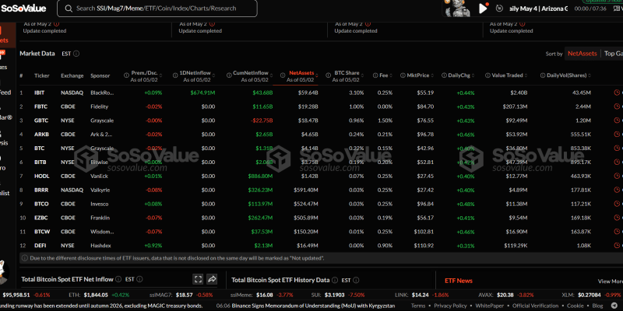Sort by CumNetInflow column arrows
Image resolution: width=623 pixels, height=311 pixels.
tap(271, 74)
